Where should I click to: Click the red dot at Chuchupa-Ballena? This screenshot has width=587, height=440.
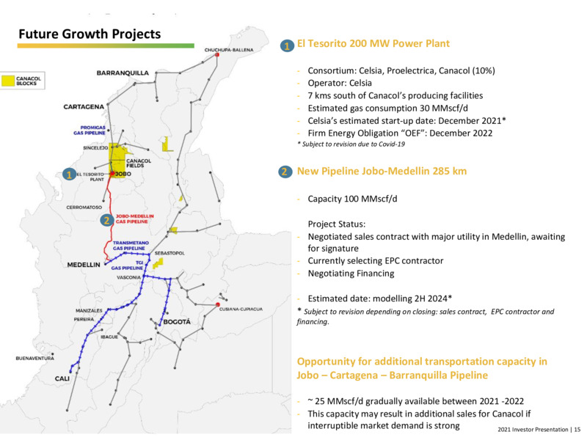pyautogui.click(x=217, y=54)
